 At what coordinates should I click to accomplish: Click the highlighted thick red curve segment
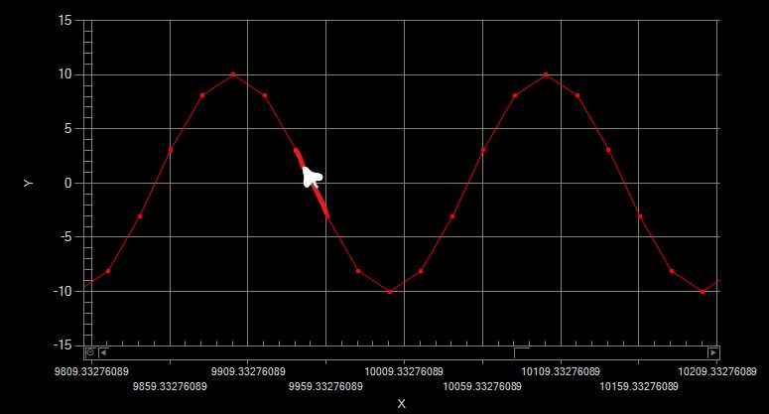(312, 183)
